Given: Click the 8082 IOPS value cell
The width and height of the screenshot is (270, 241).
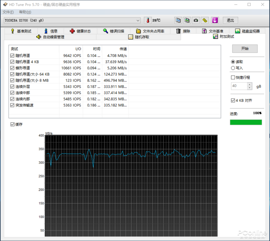Looking at the screenshot, I should coord(72,74).
